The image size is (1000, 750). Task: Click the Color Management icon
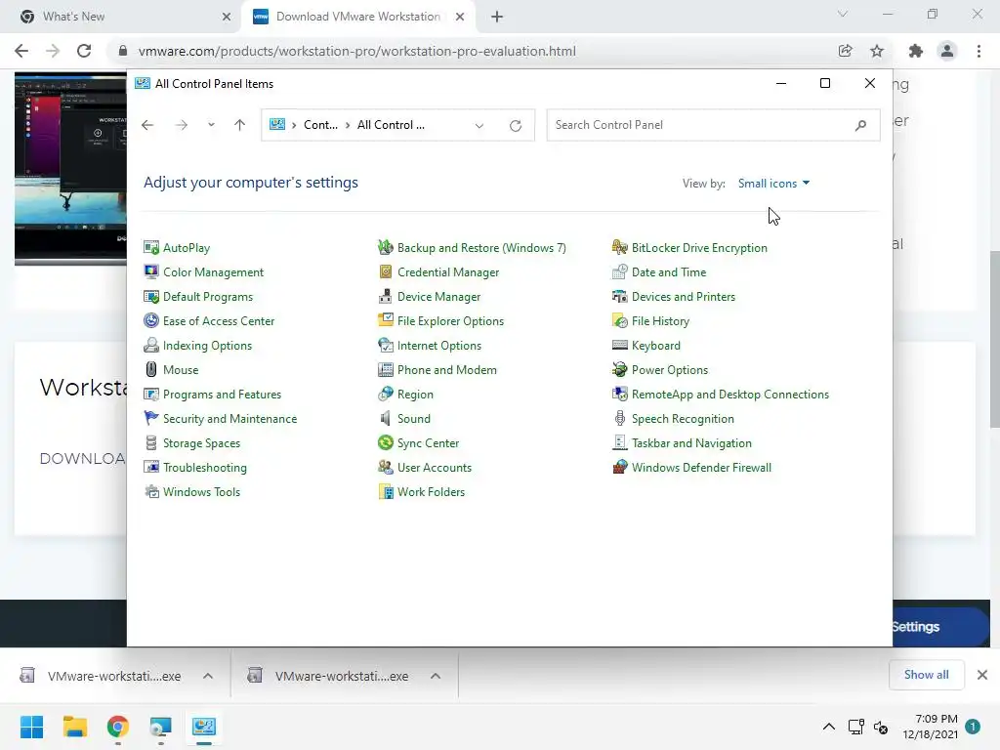click(151, 272)
